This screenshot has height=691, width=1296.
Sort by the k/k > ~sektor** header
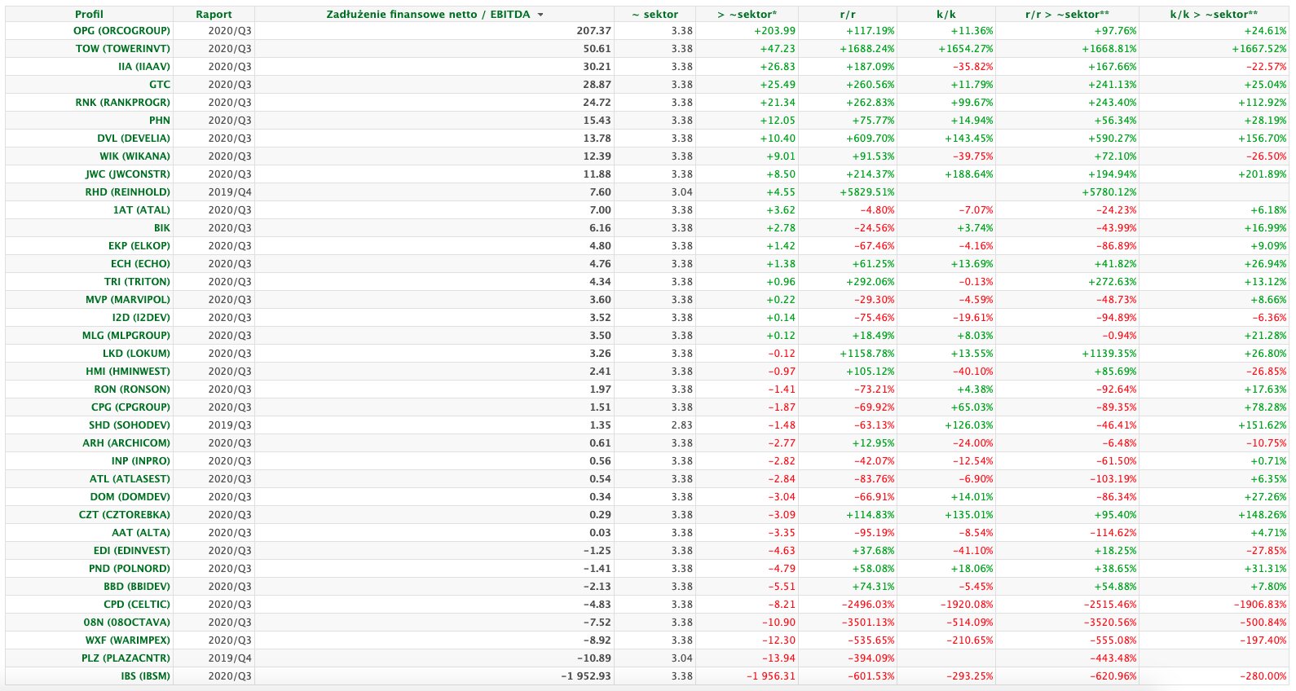[1214, 14]
